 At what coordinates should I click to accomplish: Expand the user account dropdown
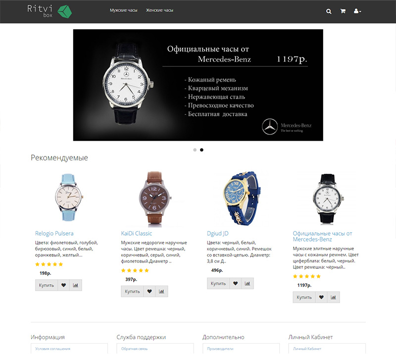(357, 11)
